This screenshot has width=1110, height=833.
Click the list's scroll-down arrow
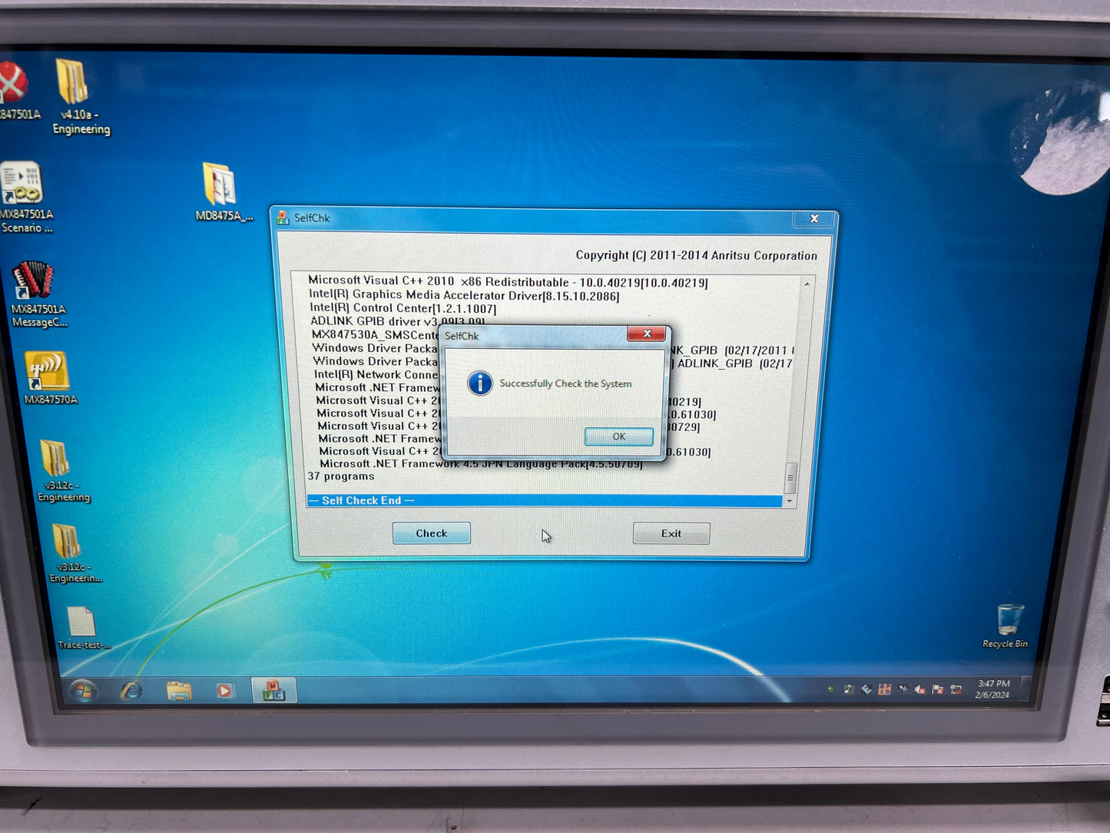[789, 501]
